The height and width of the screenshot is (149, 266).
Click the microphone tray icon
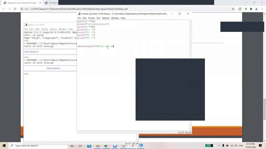(x=223, y=145)
